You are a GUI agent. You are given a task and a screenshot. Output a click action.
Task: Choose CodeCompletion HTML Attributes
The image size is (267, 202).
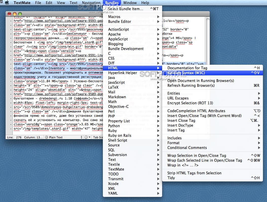click(213, 111)
